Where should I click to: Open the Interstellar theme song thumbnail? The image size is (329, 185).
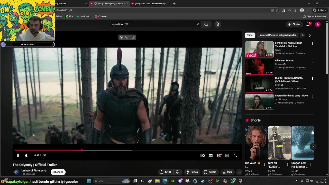point(259,102)
